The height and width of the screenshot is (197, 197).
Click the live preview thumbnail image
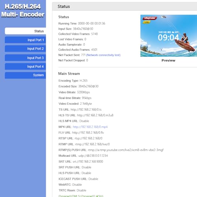pos(169,36)
